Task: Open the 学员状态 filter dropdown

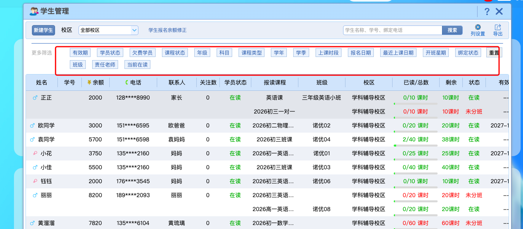Action: (110, 53)
